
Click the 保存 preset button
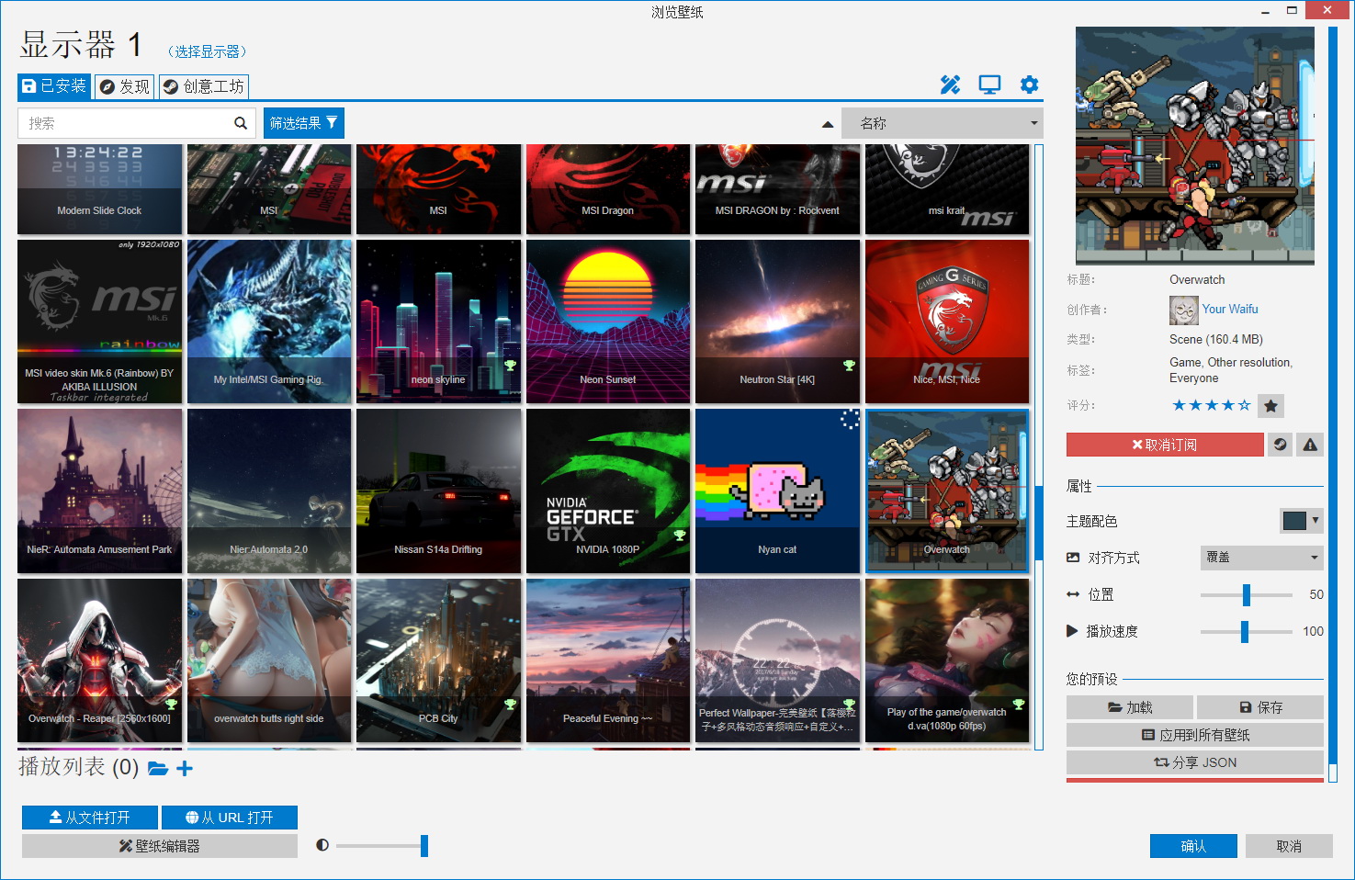click(x=1260, y=707)
